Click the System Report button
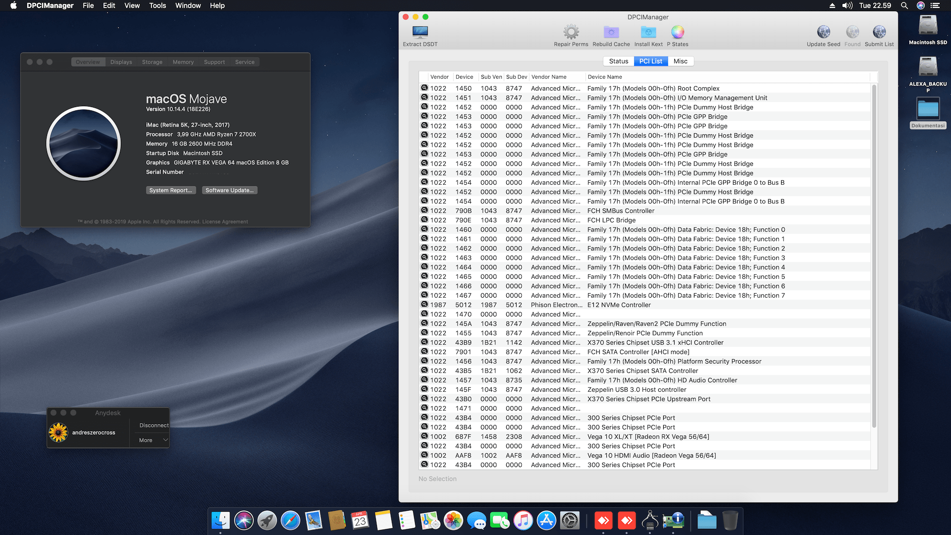The image size is (951, 535). (x=171, y=190)
